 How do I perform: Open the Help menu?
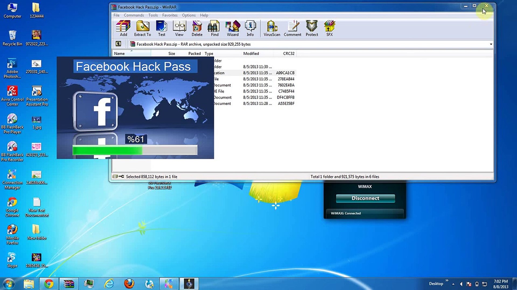(x=204, y=15)
